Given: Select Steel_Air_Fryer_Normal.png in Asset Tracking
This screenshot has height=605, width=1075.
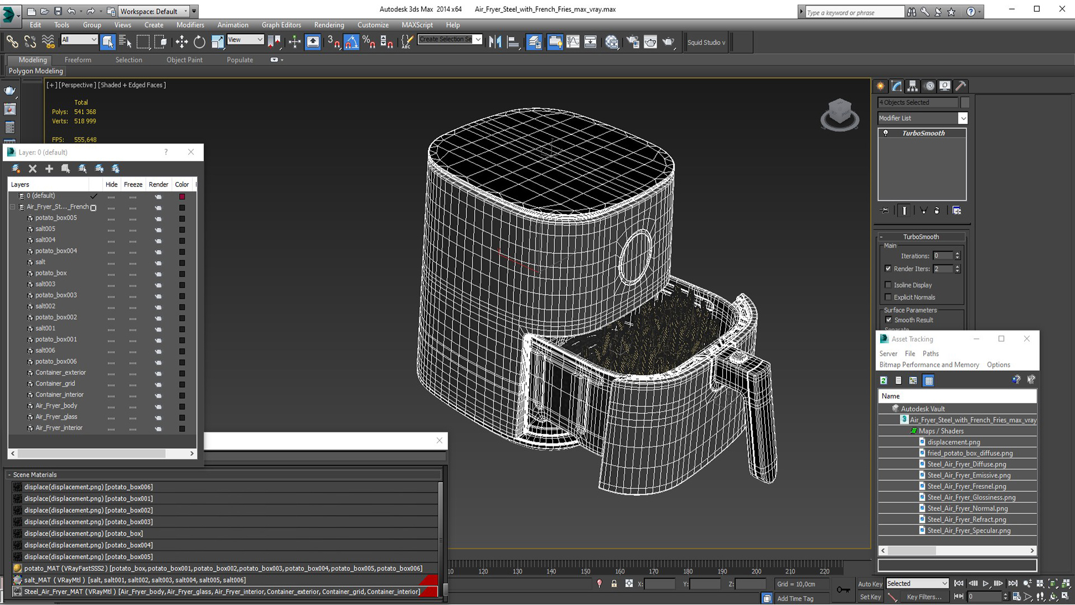Looking at the screenshot, I should (968, 509).
